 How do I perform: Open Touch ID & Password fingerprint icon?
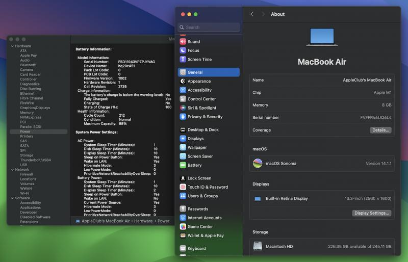click(x=183, y=187)
